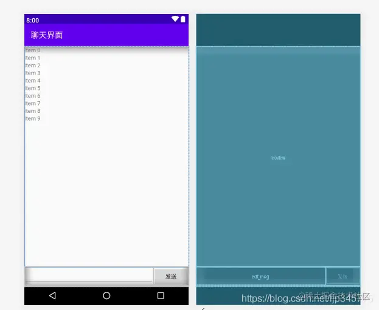The width and height of the screenshot is (379, 310).
Task: Tap the Android back navigation triangle
Action: tap(52, 295)
